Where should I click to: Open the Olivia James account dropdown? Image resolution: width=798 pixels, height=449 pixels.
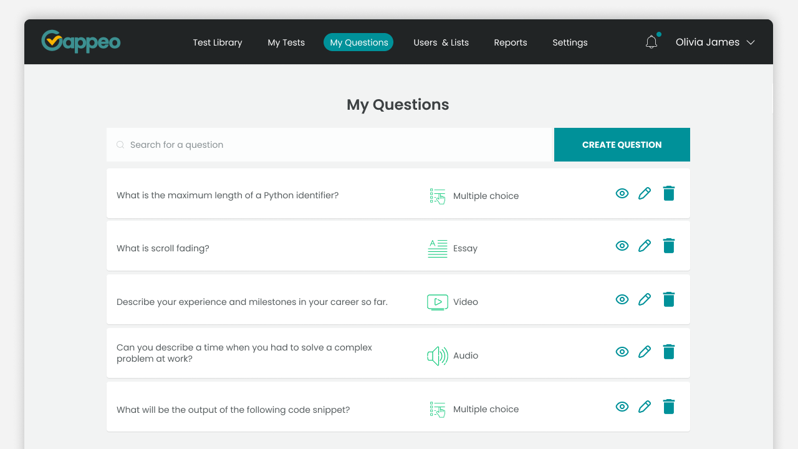click(714, 42)
